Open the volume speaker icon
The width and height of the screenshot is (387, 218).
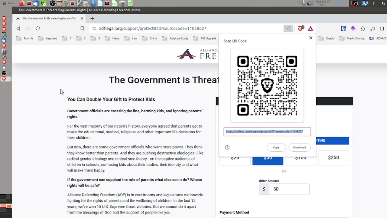pos(310,4)
